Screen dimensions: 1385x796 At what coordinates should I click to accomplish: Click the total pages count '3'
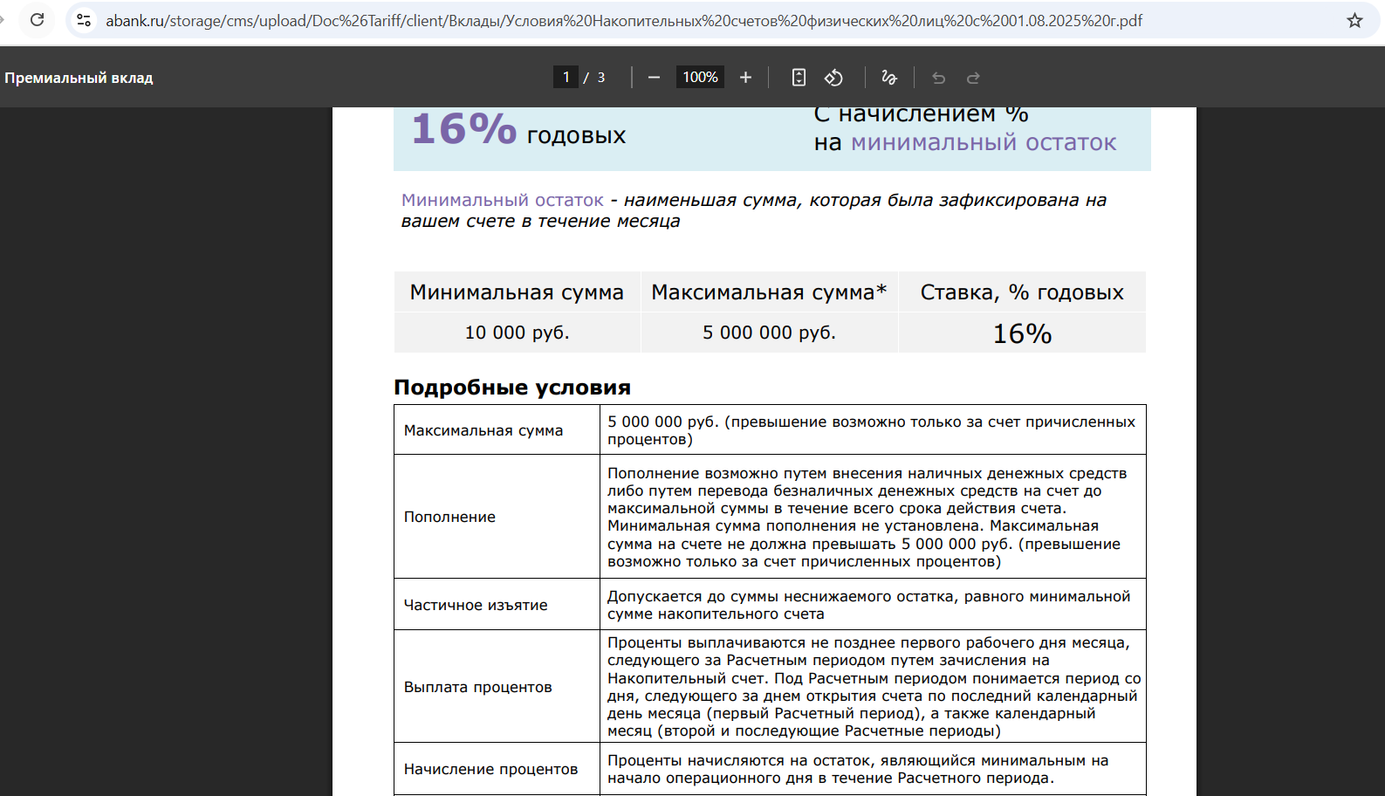click(x=601, y=78)
